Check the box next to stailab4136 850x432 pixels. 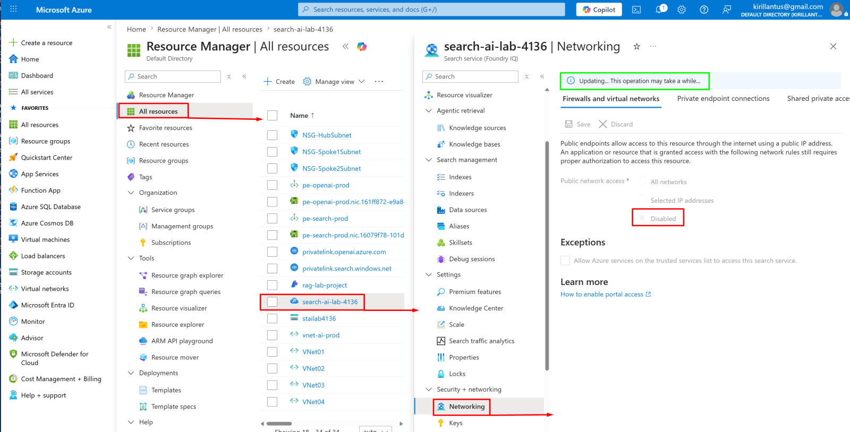[x=273, y=318]
